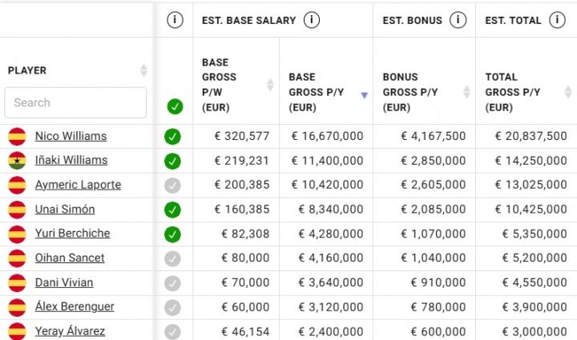Viewport: 577px width, 340px height.
Task: Toggle the green verified filter in header
Action: 175,106
